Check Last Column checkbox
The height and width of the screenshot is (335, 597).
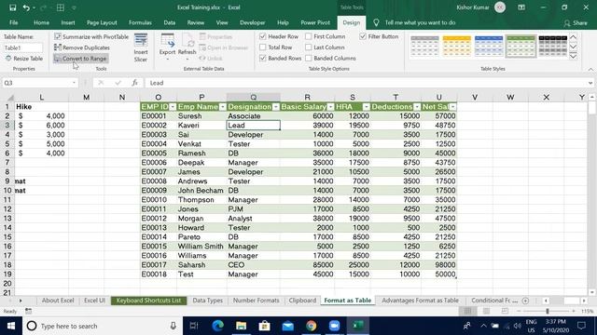point(309,47)
